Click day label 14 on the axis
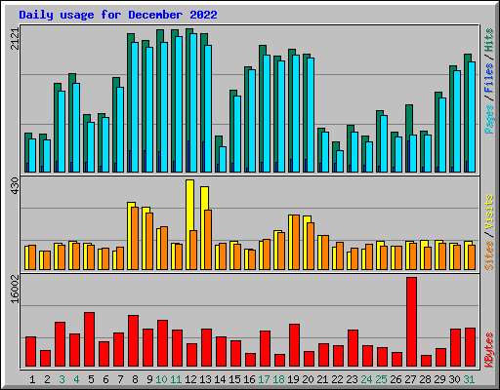Screen dimensions: 500x390 click(x=220, y=379)
